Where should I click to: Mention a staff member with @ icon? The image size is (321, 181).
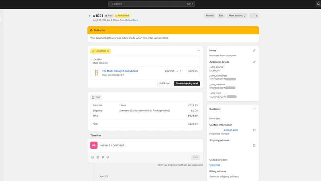pyautogui.click(x=98, y=157)
